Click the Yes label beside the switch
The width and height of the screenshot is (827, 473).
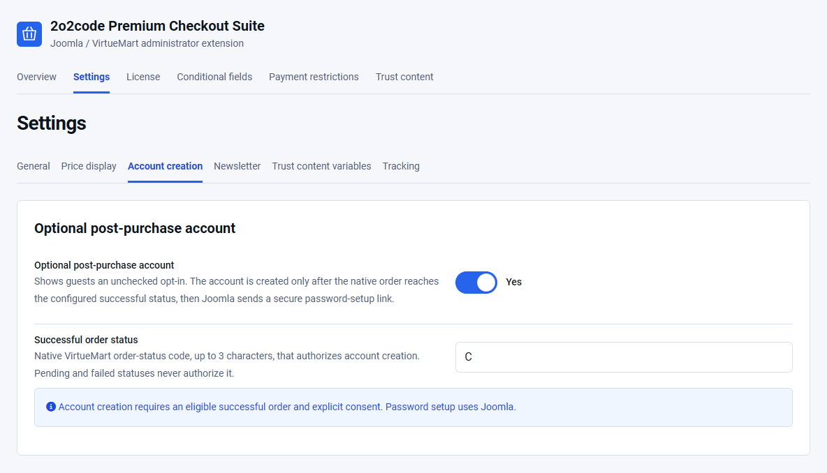pos(513,283)
